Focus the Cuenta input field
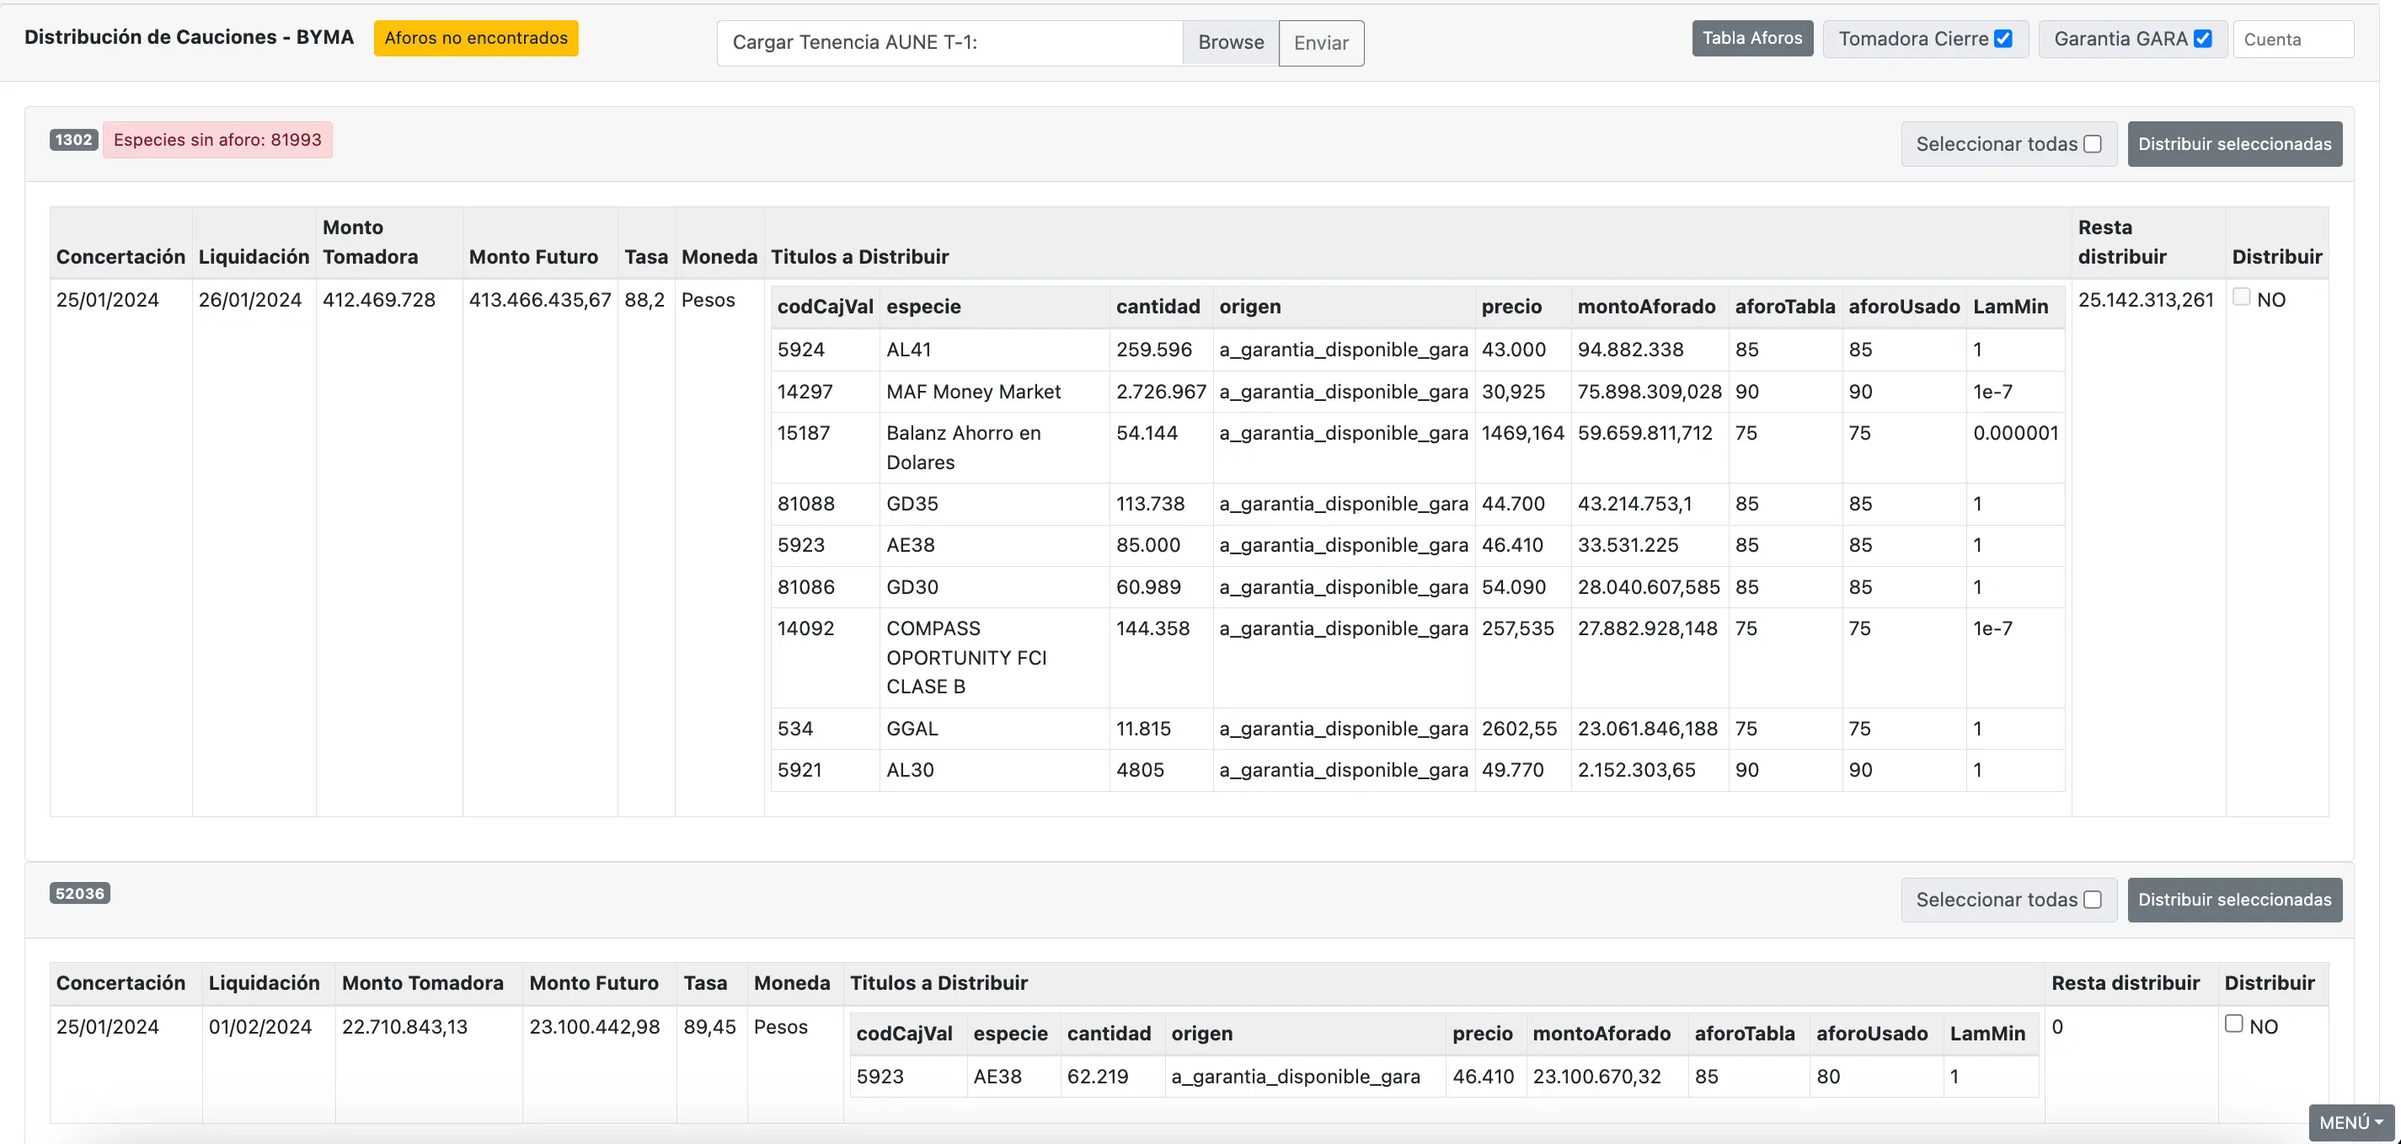 tap(2293, 39)
